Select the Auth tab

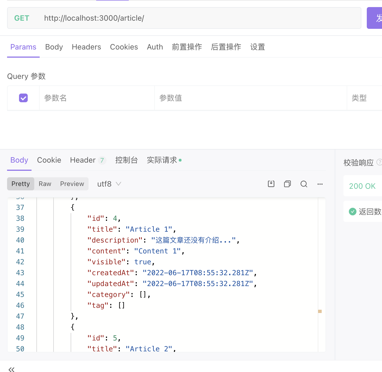[x=155, y=47]
